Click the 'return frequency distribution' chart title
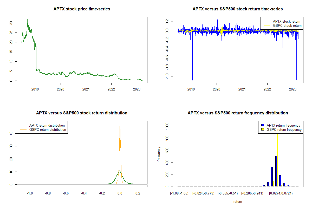 coord(238,113)
